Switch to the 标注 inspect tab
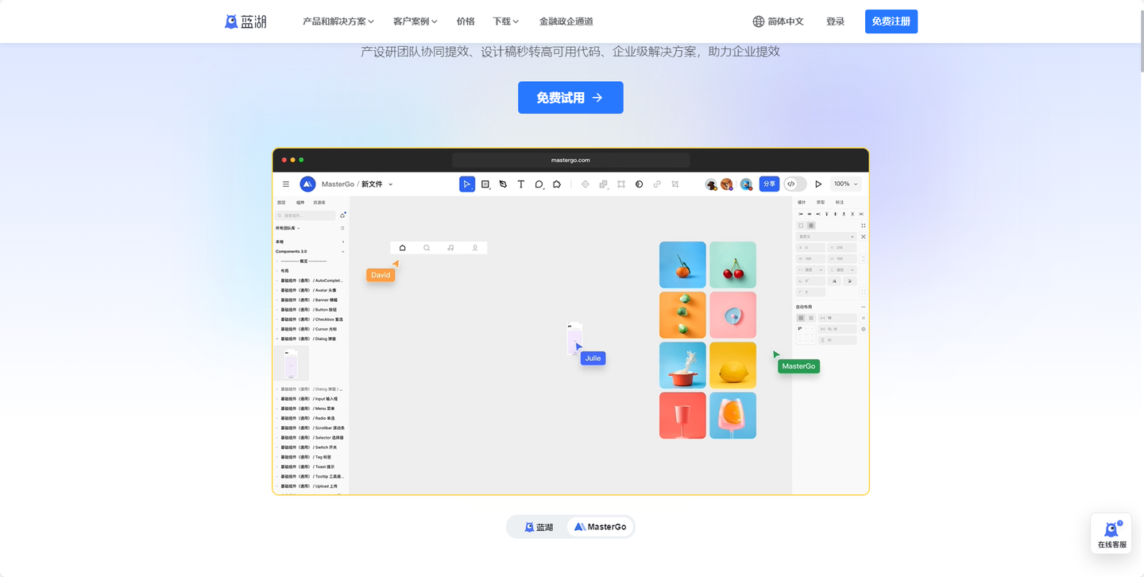Image resolution: width=1144 pixels, height=577 pixels. 840,203
